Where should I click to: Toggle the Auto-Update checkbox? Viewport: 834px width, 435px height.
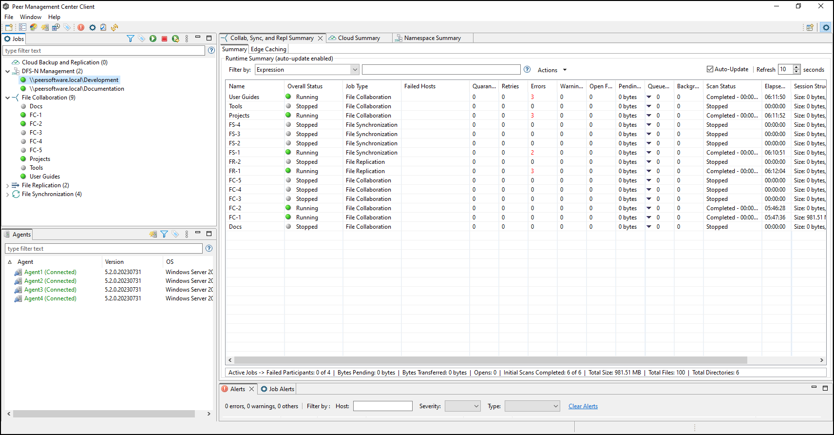click(x=710, y=69)
